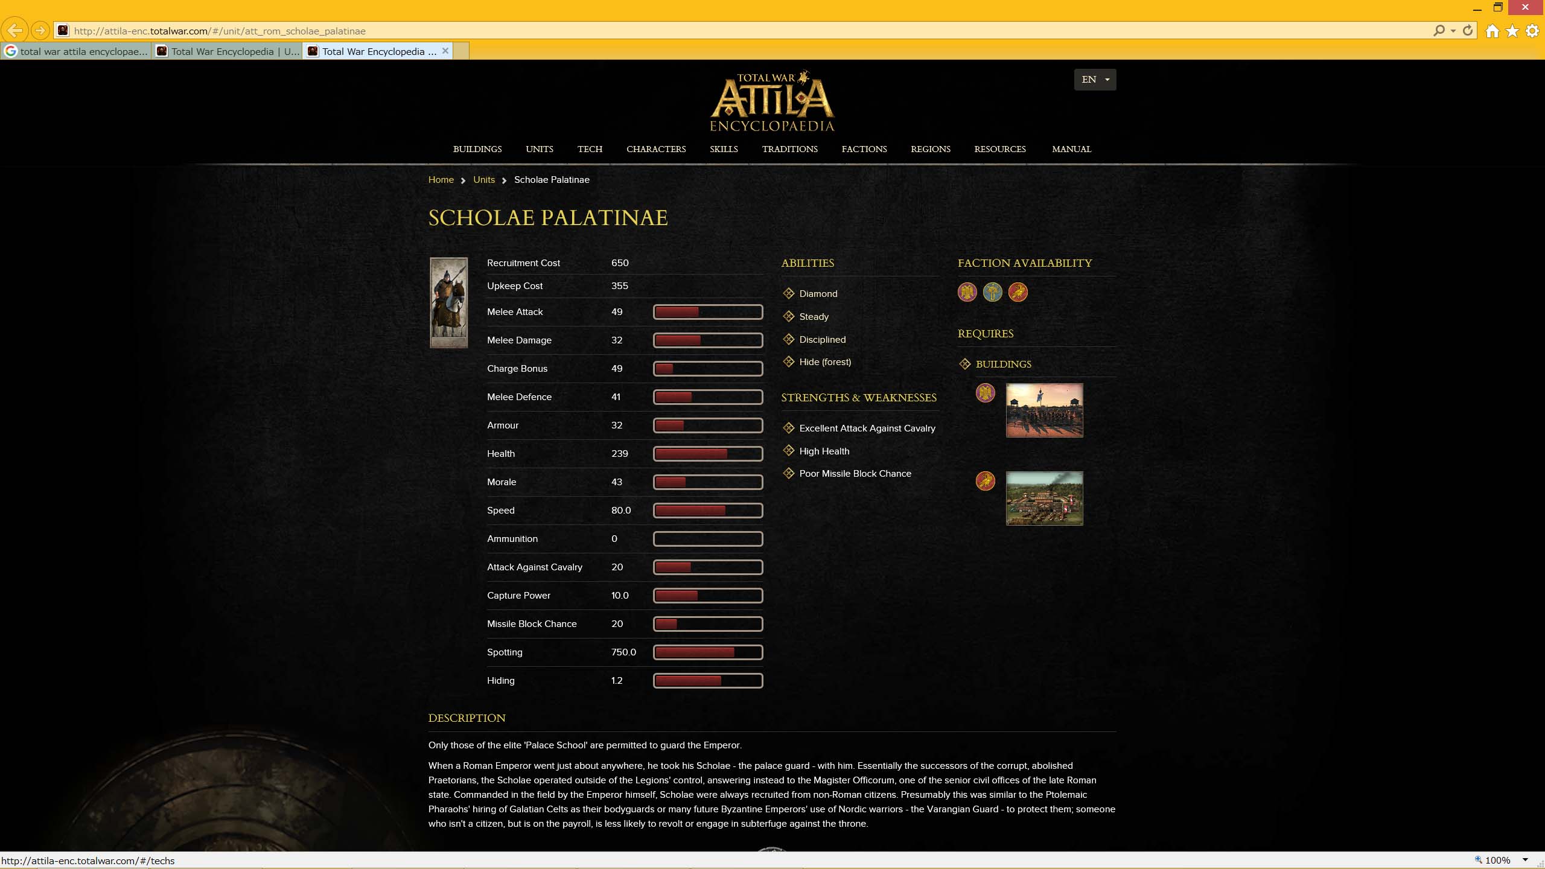Click the site favicon in the address bar
The image size is (1545, 869).
[x=63, y=30]
